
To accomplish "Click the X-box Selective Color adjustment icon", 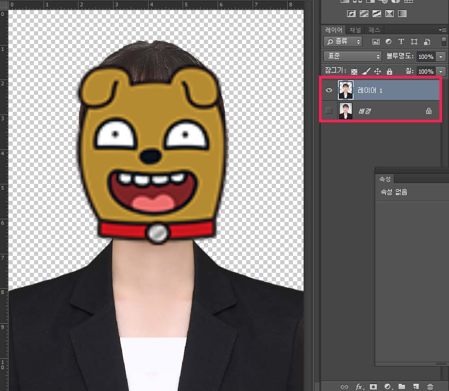I will coord(390,13).
